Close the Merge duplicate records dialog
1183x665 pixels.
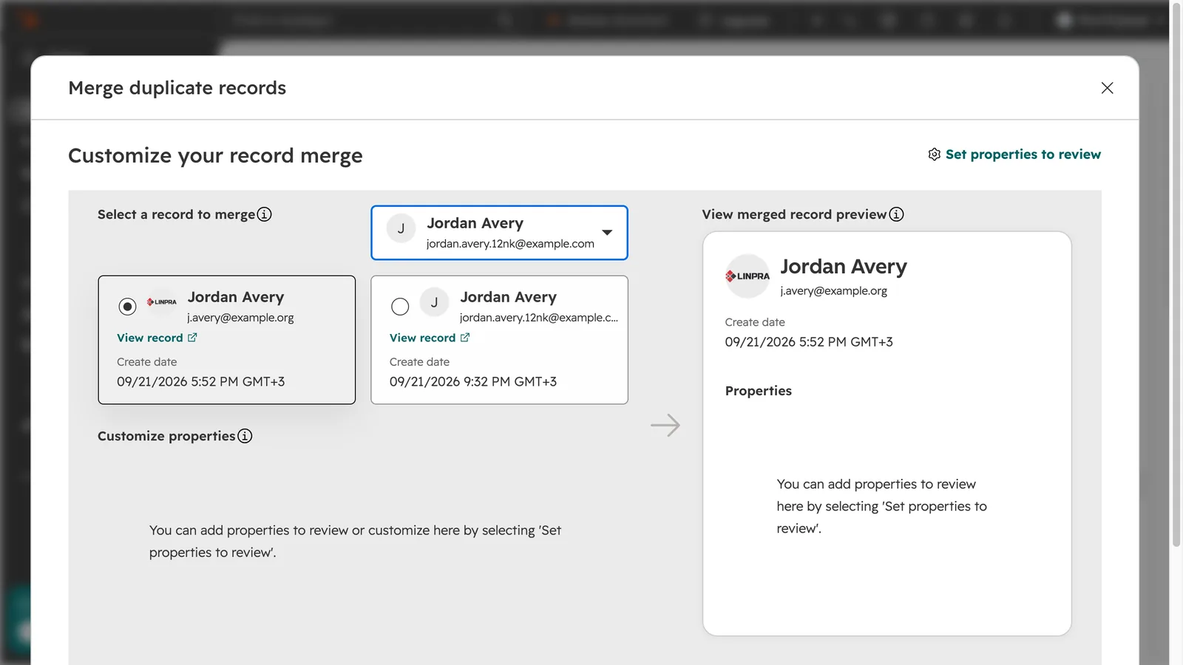(x=1107, y=88)
